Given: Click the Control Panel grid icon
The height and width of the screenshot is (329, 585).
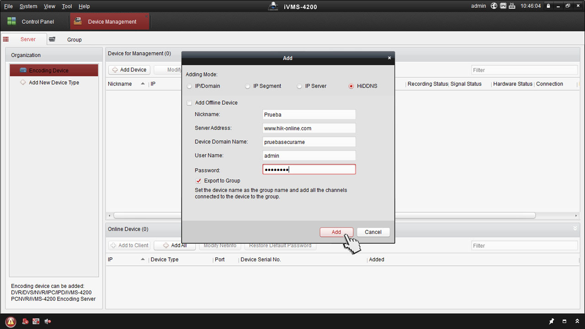Looking at the screenshot, I should pos(11,21).
